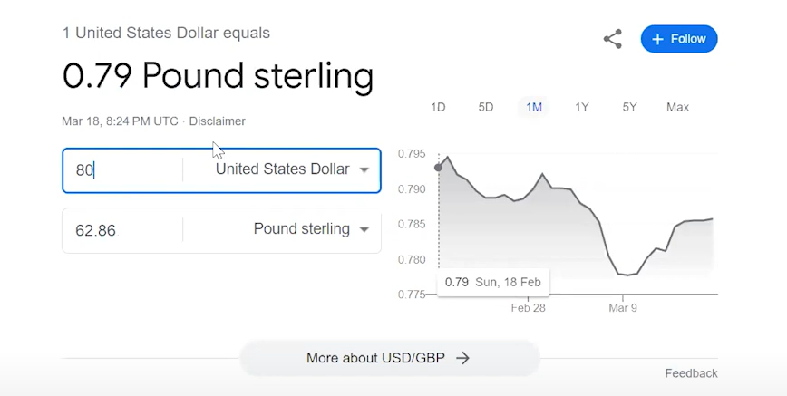Click the plus icon on Follow
Screen dimensions: 787x396
(658, 39)
